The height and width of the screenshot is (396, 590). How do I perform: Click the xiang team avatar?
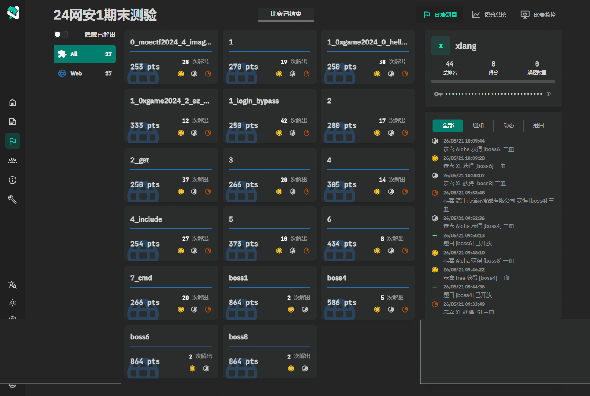(x=441, y=46)
